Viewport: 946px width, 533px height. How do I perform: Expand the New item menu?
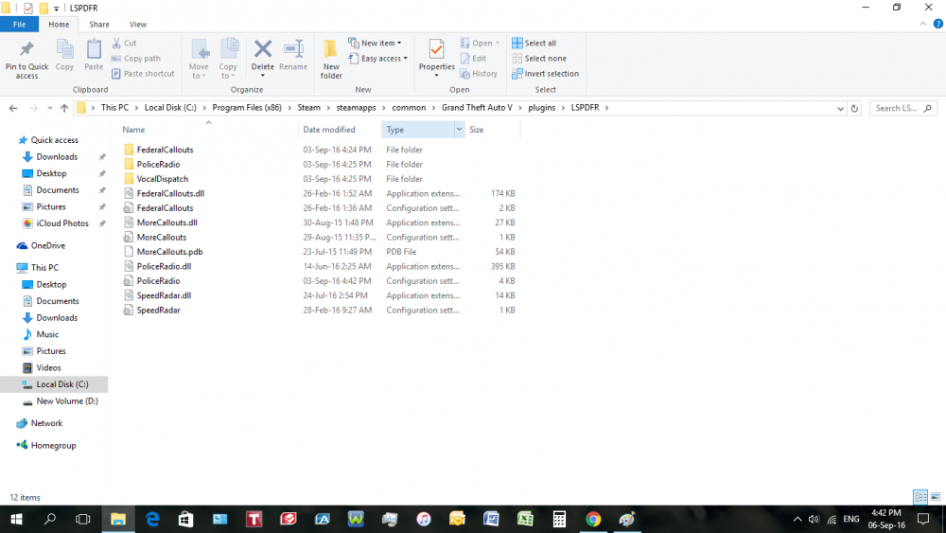pos(375,43)
